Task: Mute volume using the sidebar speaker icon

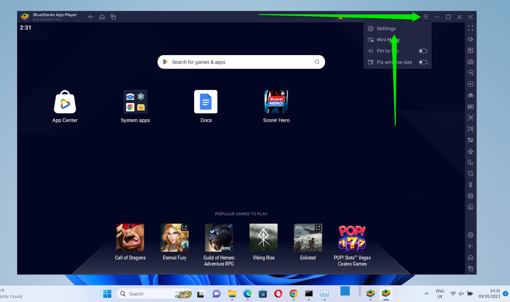Action: pos(470,39)
